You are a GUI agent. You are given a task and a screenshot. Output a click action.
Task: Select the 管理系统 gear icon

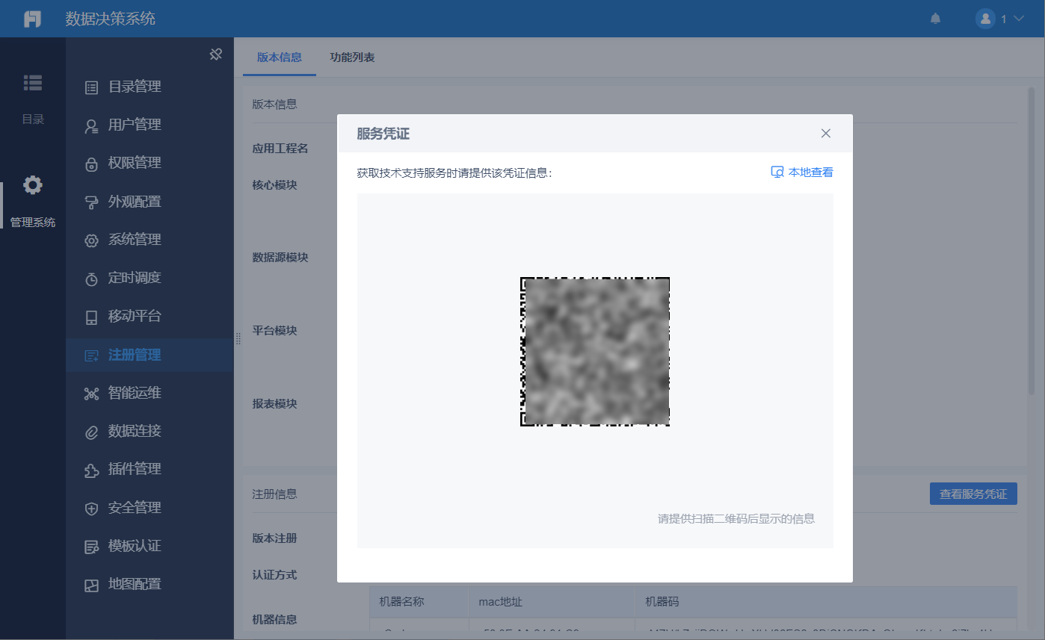coord(33,185)
